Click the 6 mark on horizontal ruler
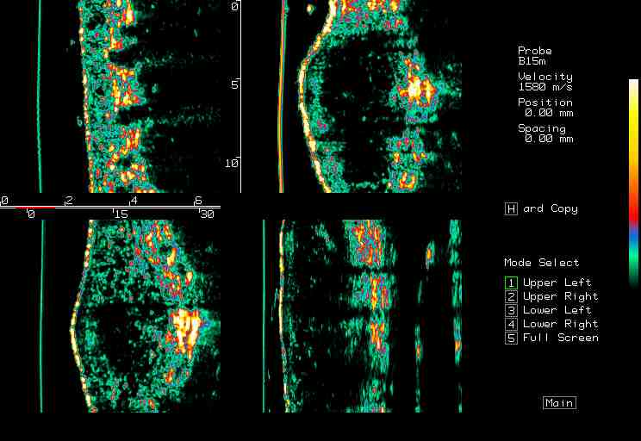This screenshot has height=441, width=641. coord(198,201)
